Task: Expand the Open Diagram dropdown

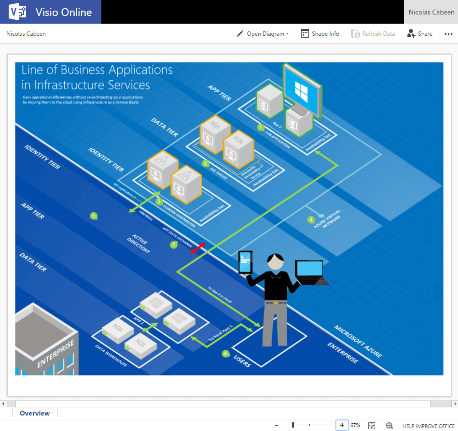Action: (288, 34)
